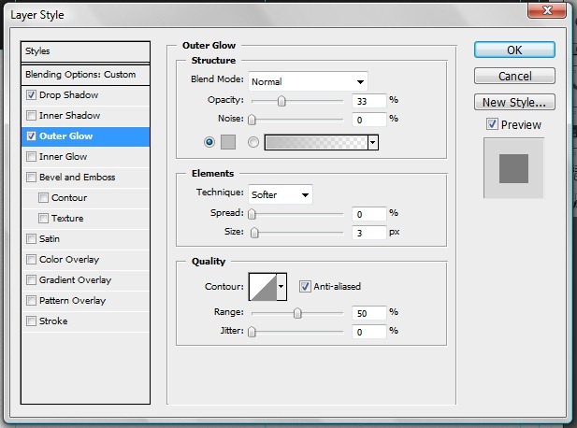Open the contour picker arrow
The height and width of the screenshot is (428, 577).
[x=281, y=287]
